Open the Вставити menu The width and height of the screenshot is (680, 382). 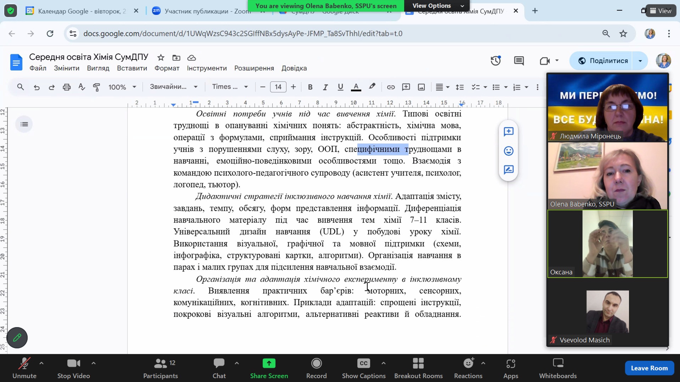[x=132, y=68]
